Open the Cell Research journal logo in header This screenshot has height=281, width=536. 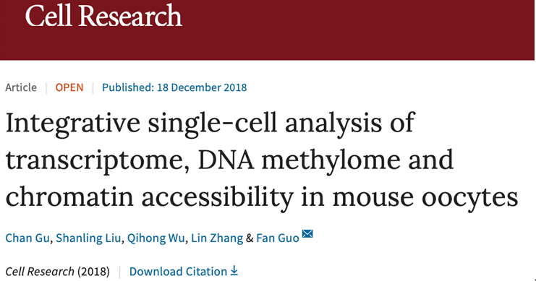click(x=103, y=16)
